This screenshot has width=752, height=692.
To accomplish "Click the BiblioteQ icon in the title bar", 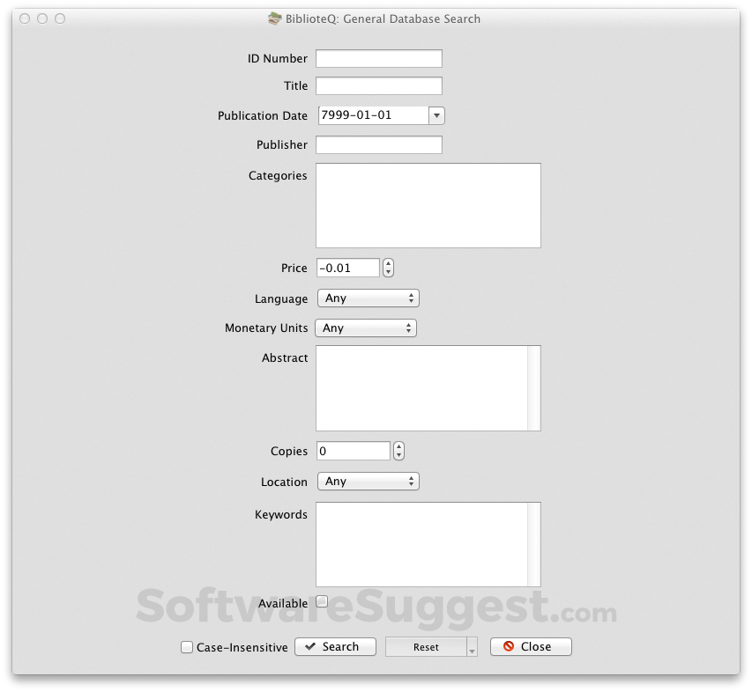I will coord(273,18).
